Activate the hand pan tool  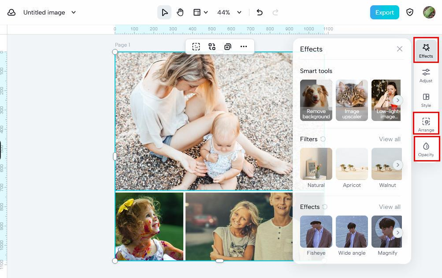(180, 12)
